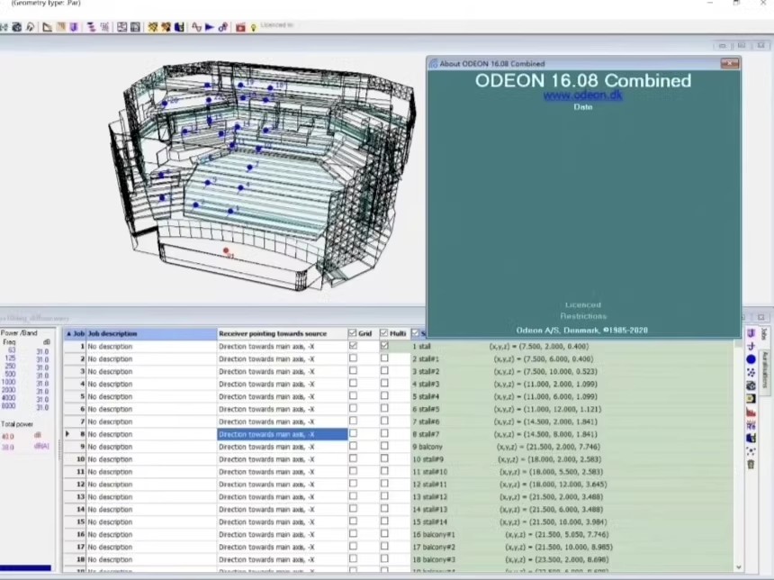
Task: Select the '9 balcony' receiver row
Action: [x=572, y=447]
